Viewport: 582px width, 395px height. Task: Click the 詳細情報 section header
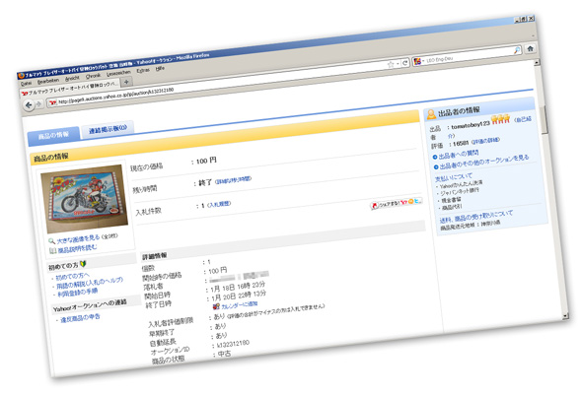click(155, 256)
